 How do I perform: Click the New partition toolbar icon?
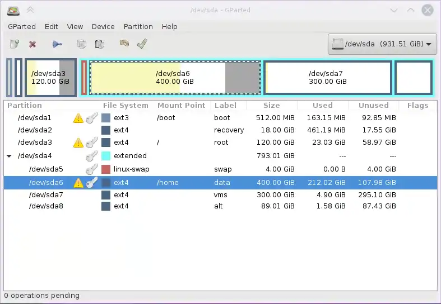pos(15,44)
